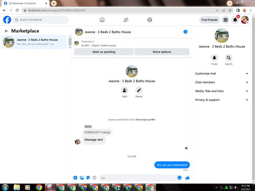Mute the conversation with bell icon

click(x=214, y=58)
